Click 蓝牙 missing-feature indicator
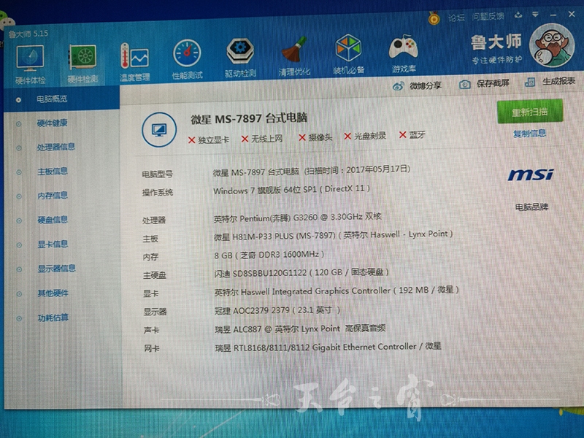 412,134
